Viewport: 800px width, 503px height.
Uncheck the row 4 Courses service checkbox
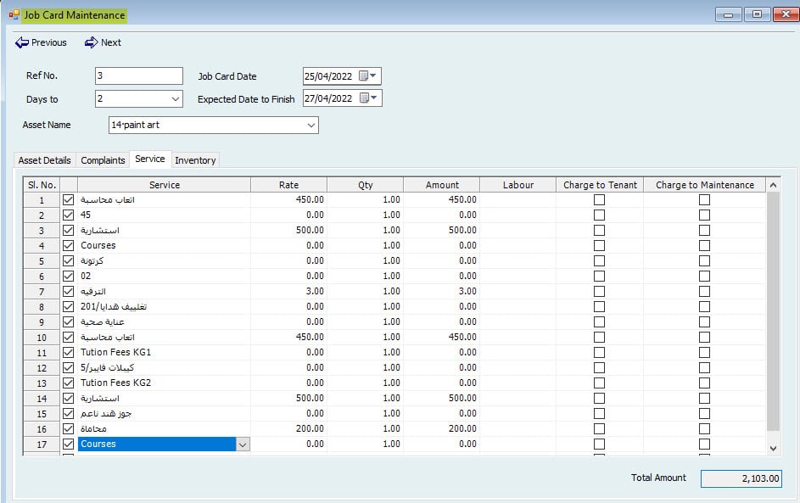click(69, 246)
